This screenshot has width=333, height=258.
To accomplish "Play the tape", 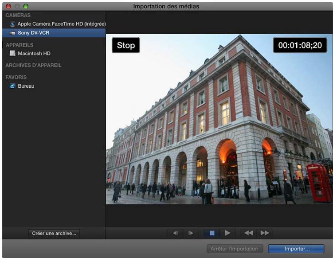I will pyautogui.click(x=227, y=233).
